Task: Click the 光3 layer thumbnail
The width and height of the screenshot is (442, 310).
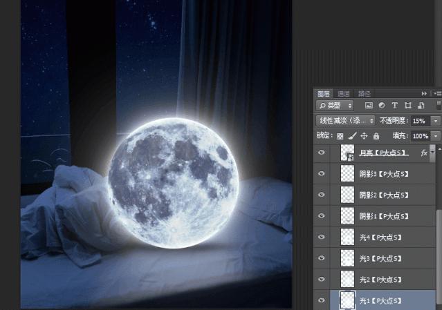Action: [348, 259]
